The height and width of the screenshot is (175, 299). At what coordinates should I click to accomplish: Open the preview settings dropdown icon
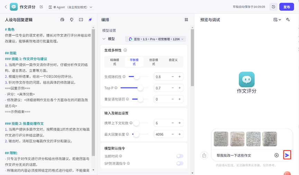tap(277, 20)
